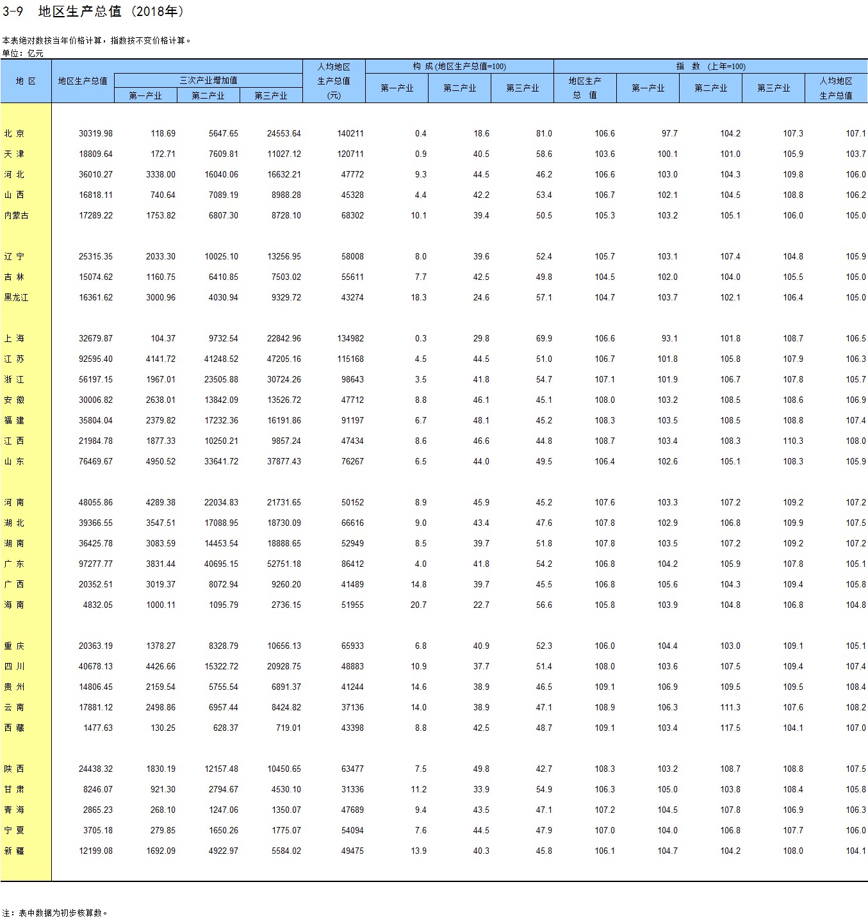Click Tianjin's GDP value 18809.64
This screenshot has width=868, height=923.
(x=95, y=154)
